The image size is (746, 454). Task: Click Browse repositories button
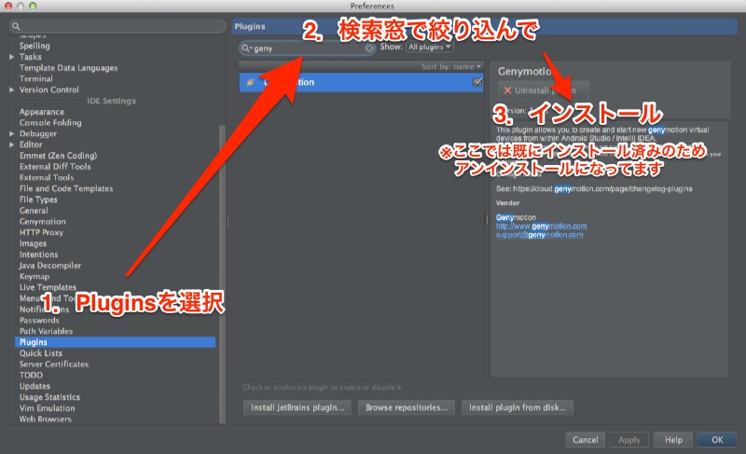[x=407, y=407]
